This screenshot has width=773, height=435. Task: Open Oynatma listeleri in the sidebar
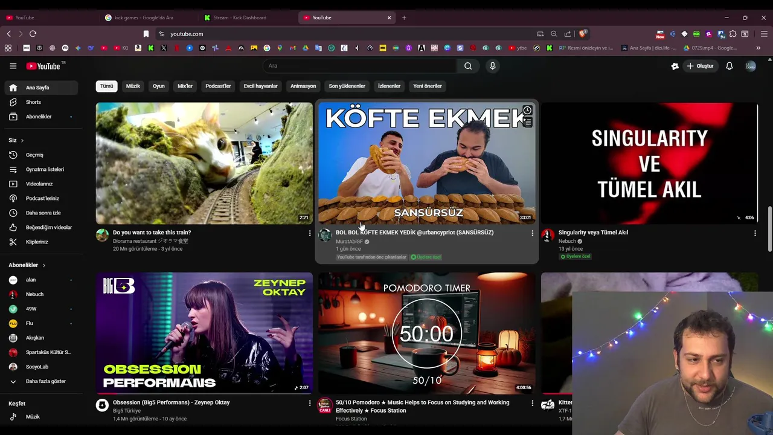tap(41, 169)
